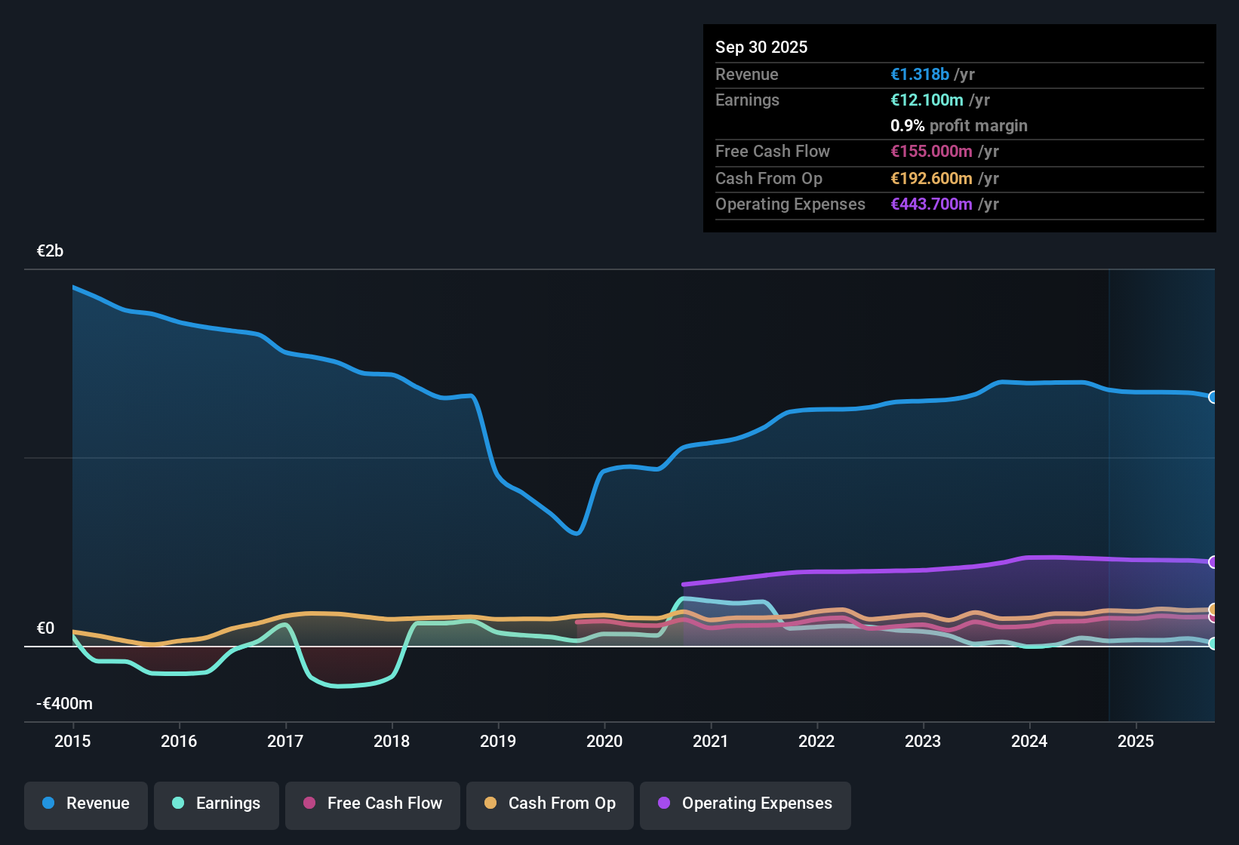Select the Operating Expenses endpoint marker
Screen dimensions: 1239x845
pos(1213,561)
